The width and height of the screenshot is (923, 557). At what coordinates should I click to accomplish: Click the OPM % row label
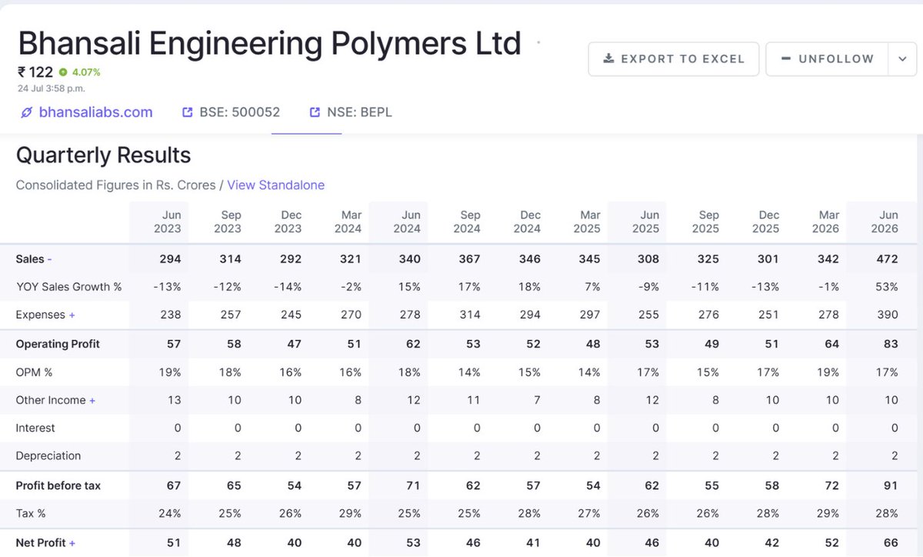[x=34, y=372]
